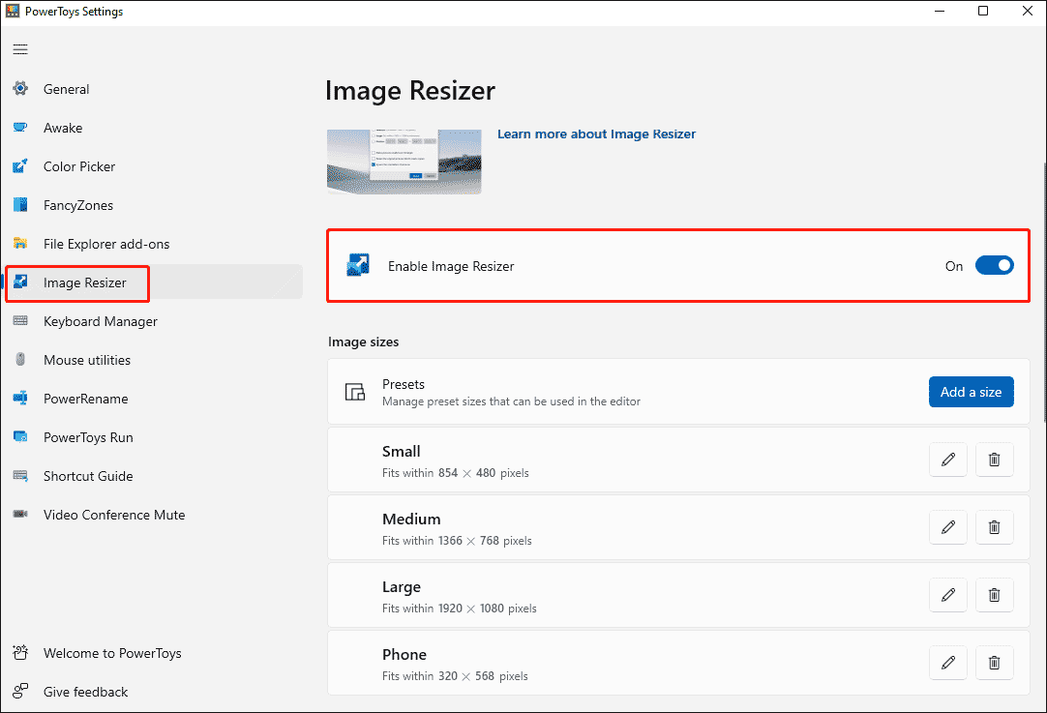Edit the Small preset with pencil icon
1047x713 pixels.
point(947,460)
